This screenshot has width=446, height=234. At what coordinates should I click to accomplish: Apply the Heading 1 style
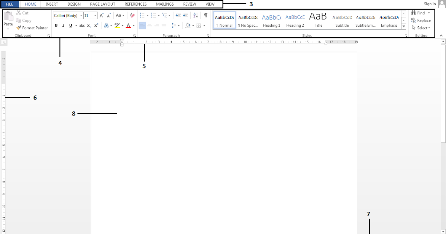pyautogui.click(x=272, y=20)
